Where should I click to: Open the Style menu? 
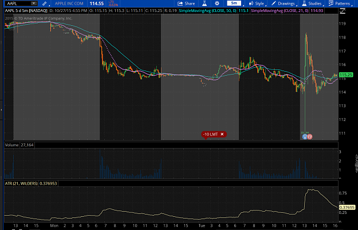[257, 3]
